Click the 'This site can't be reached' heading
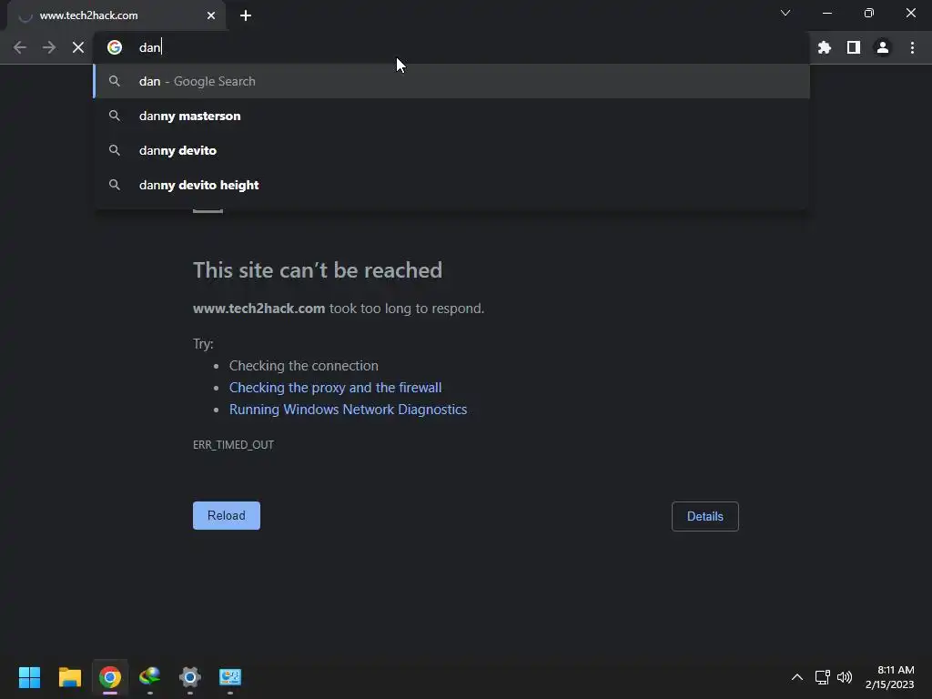The width and height of the screenshot is (932, 699). 318,270
